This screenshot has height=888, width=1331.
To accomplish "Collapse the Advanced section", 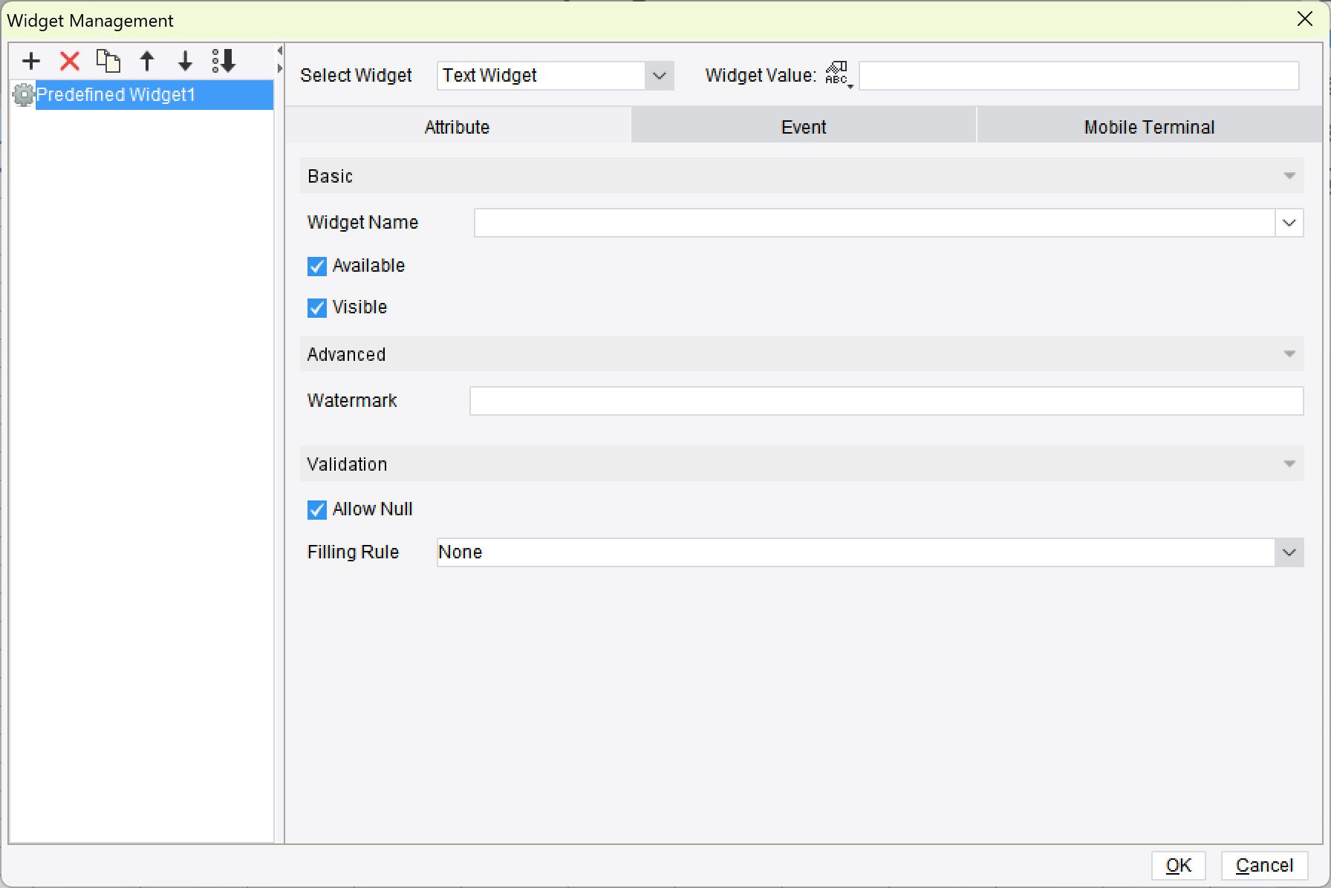I will point(1289,354).
